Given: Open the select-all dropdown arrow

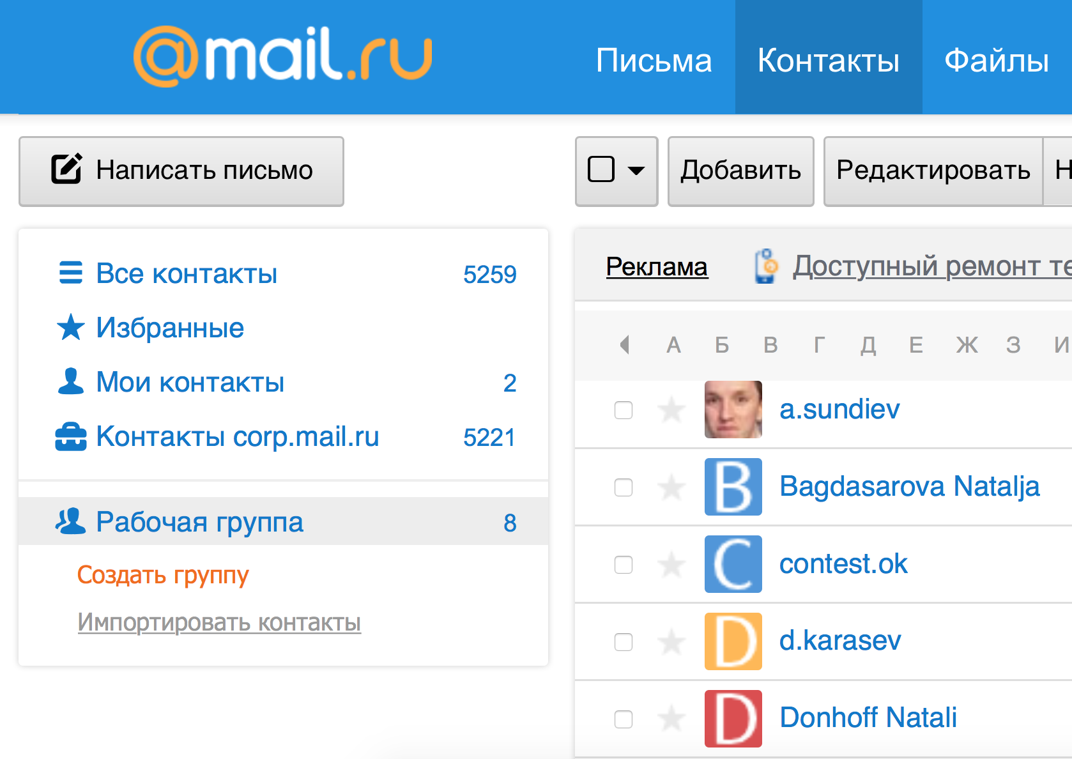Looking at the screenshot, I should pyautogui.click(x=636, y=171).
